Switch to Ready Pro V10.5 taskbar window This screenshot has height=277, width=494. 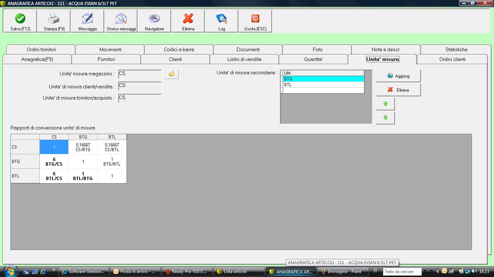click(x=188, y=272)
